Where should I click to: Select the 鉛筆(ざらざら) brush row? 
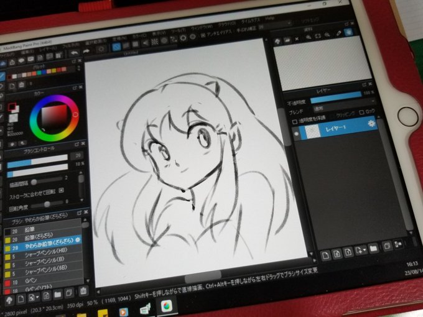click(x=43, y=236)
